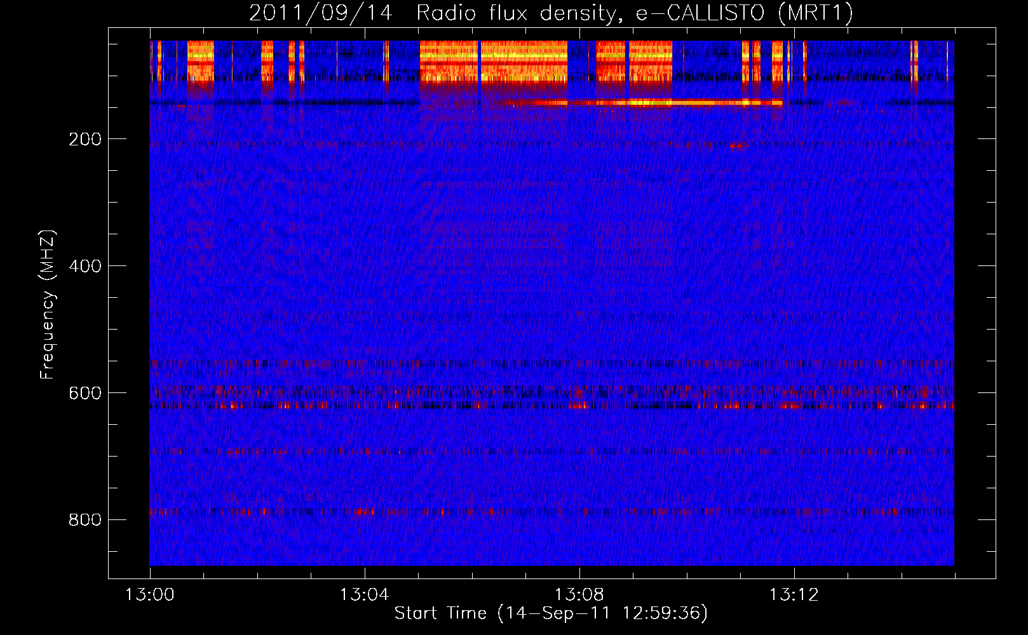Click the 13:08 time tick label
1028x635 pixels.
[x=579, y=595]
